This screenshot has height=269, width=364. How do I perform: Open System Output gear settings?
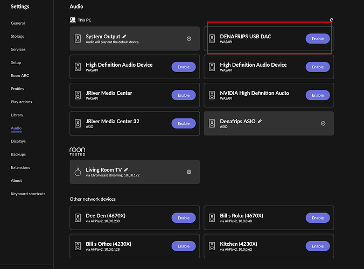point(189,39)
